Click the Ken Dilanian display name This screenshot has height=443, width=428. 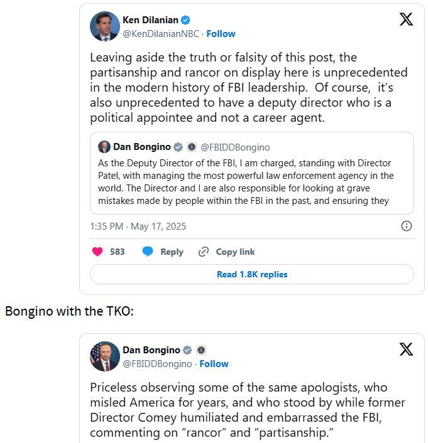click(150, 20)
